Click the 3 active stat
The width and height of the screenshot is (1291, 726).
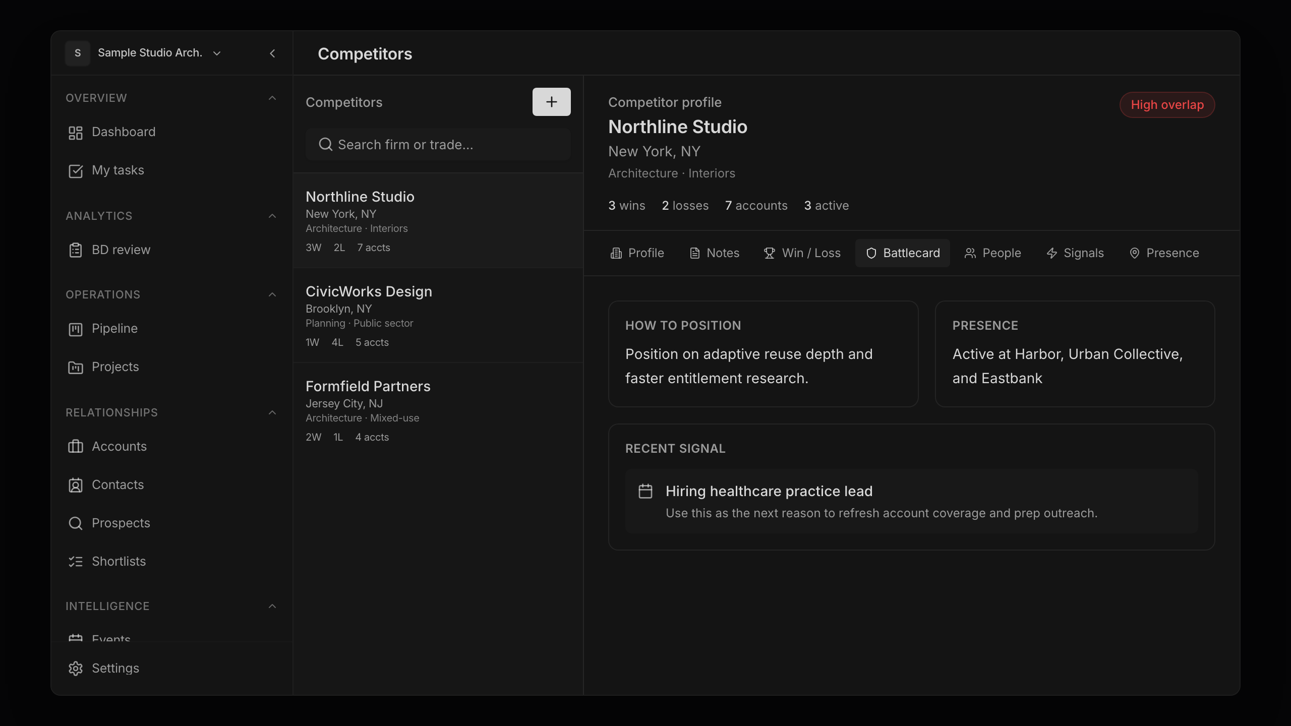pyautogui.click(x=826, y=206)
